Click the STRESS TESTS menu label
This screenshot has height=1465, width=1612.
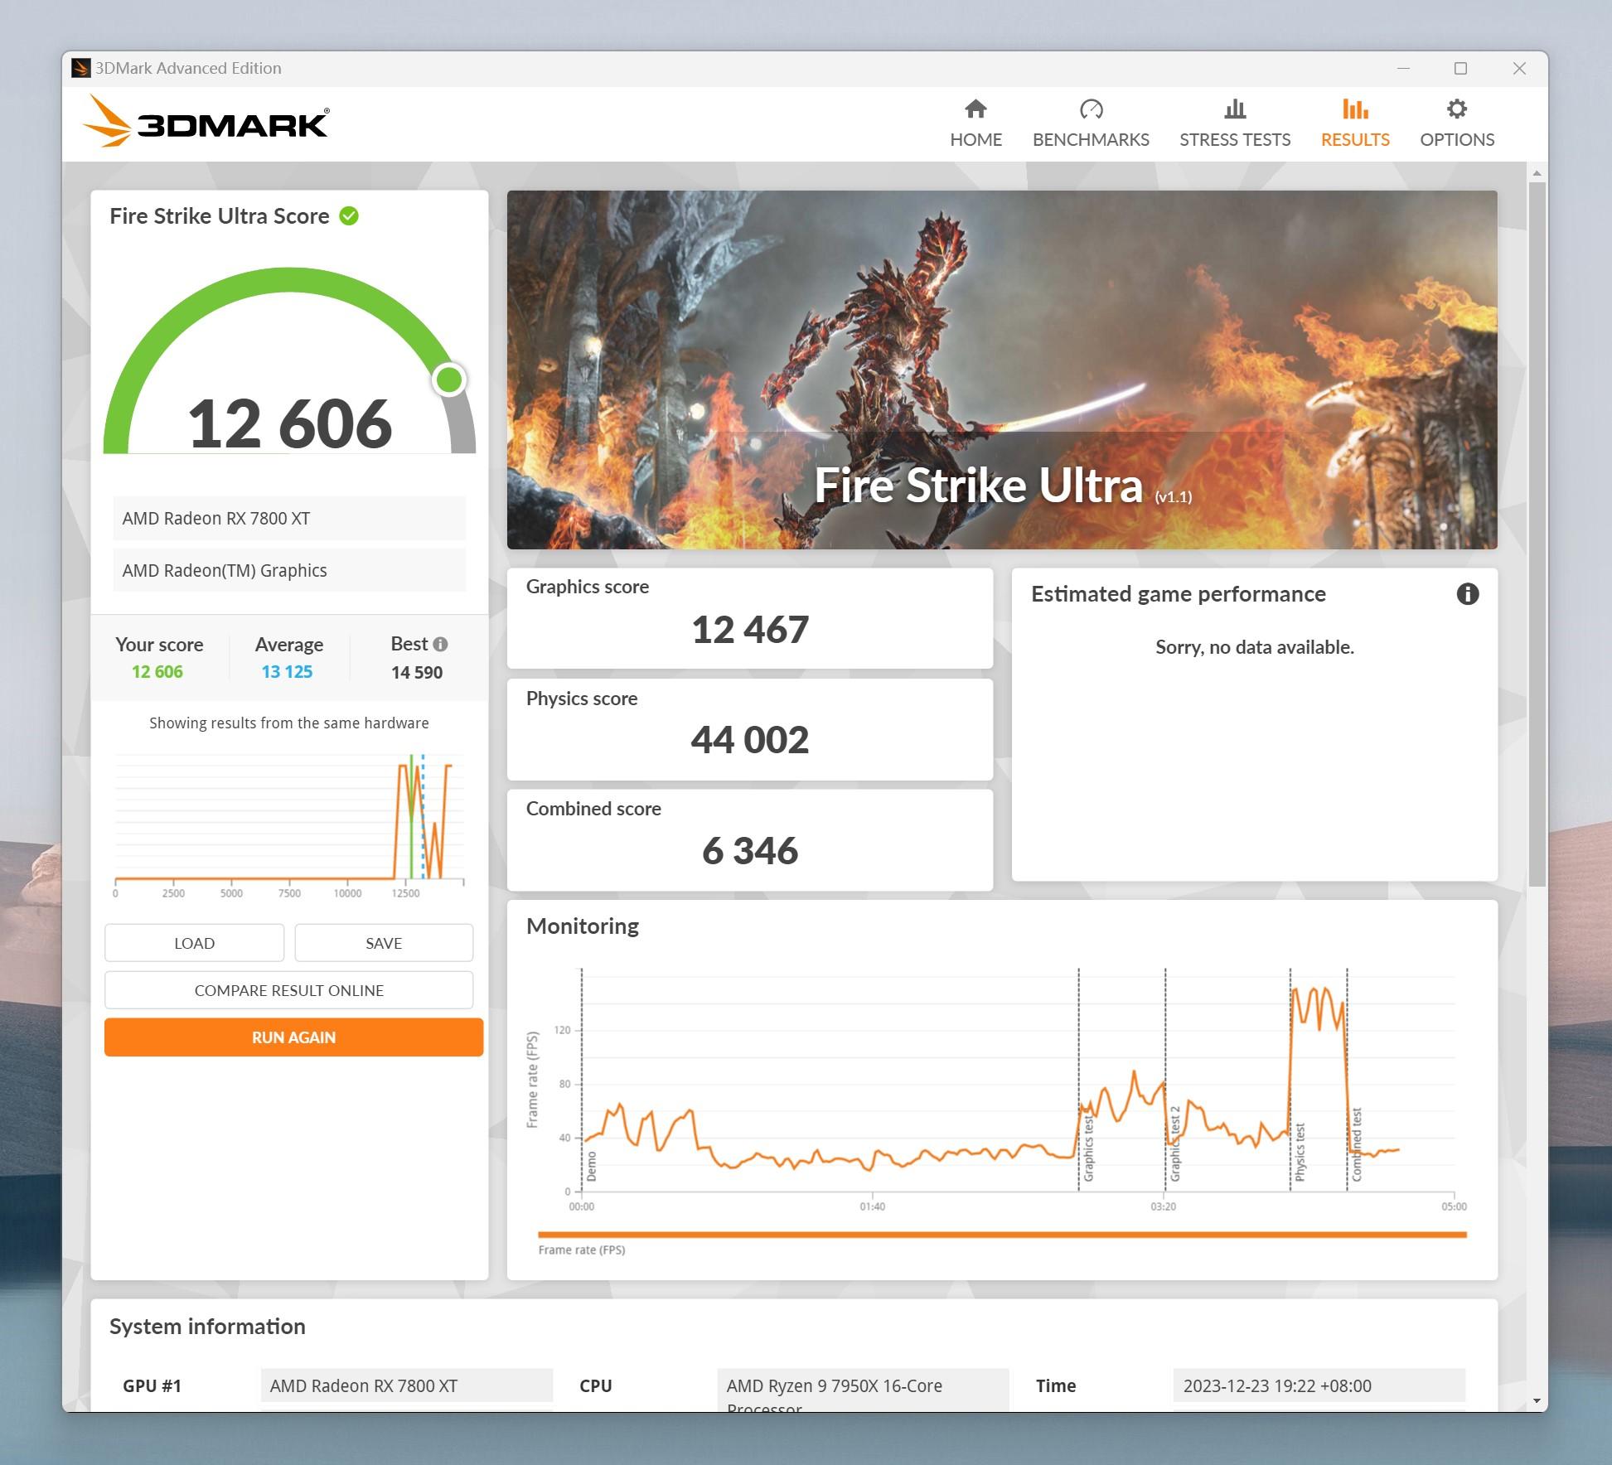click(1235, 139)
